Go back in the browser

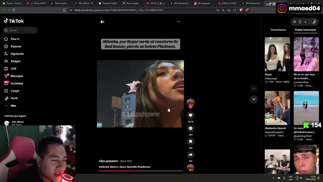pos(4,10)
